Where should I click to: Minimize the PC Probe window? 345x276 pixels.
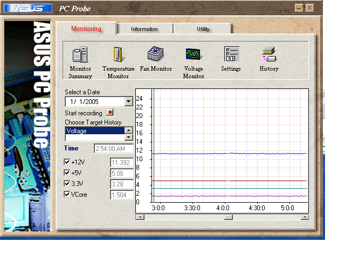tap(299, 8)
